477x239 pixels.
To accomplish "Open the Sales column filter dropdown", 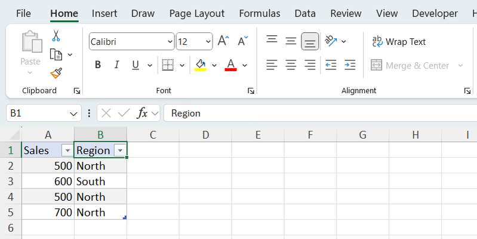I will 67,151.
